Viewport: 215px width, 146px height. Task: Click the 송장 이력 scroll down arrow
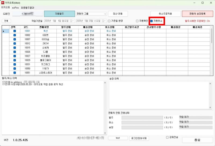click(210, 107)
